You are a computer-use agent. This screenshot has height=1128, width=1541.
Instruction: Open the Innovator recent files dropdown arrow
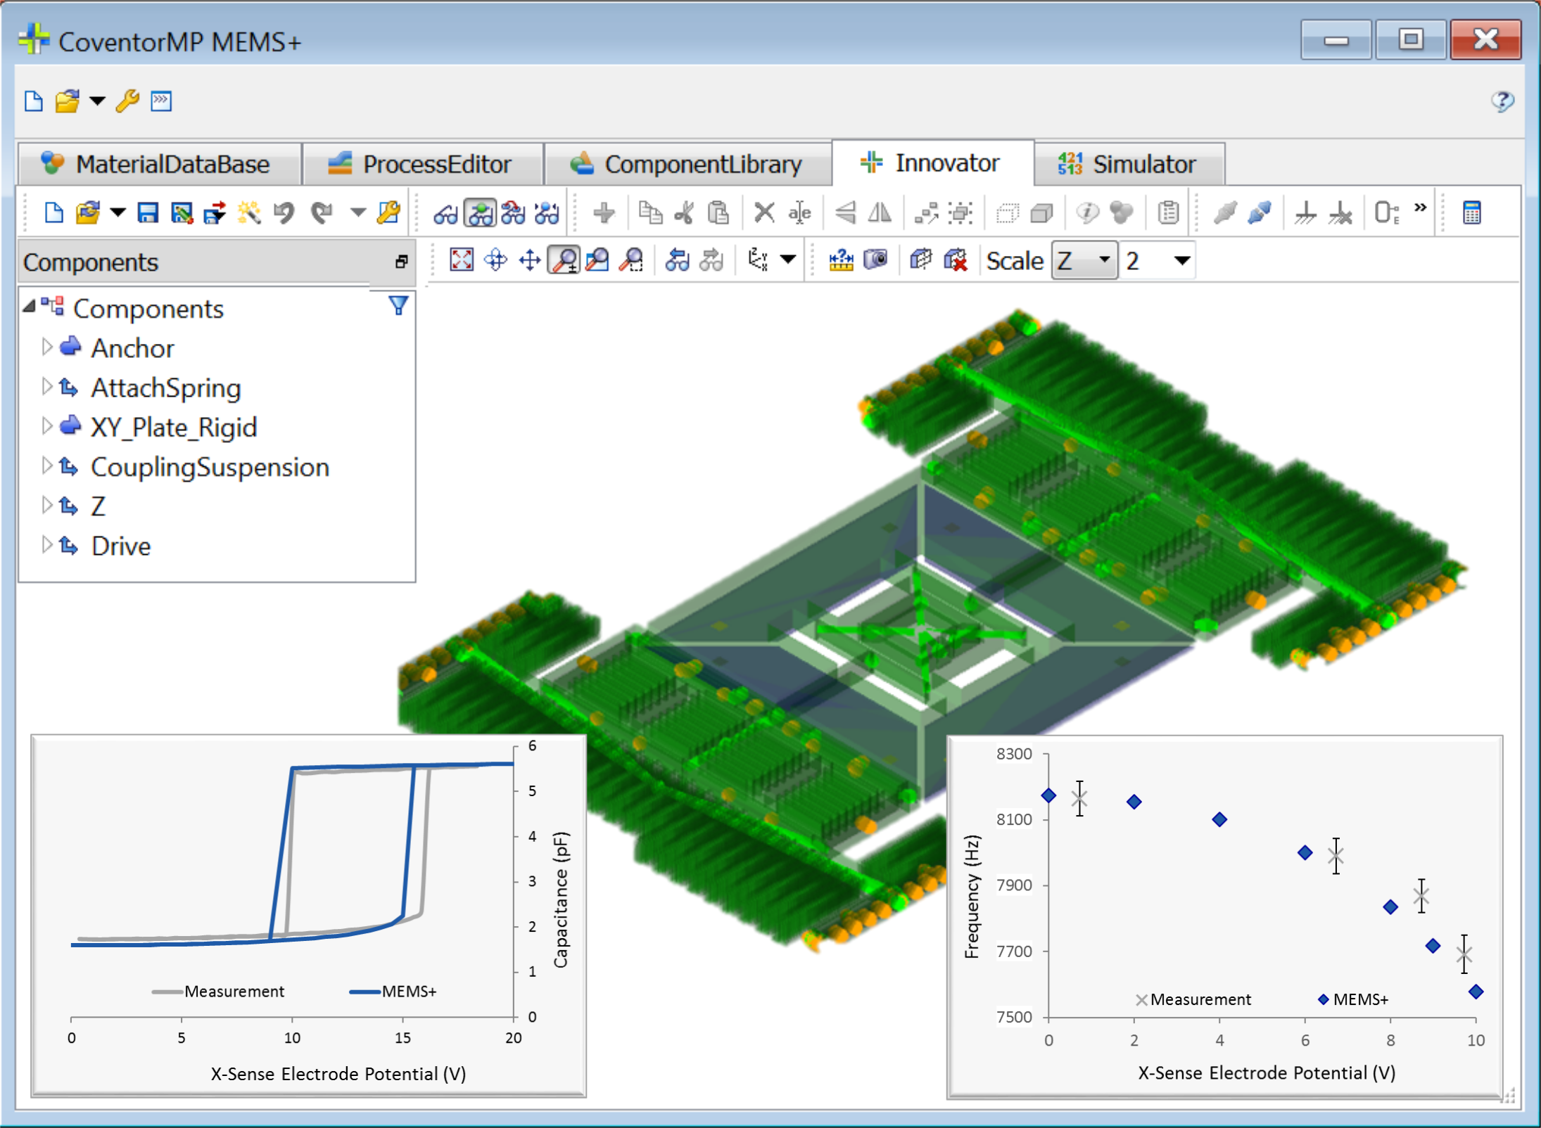pyautogui.click(x=118, y=212)
